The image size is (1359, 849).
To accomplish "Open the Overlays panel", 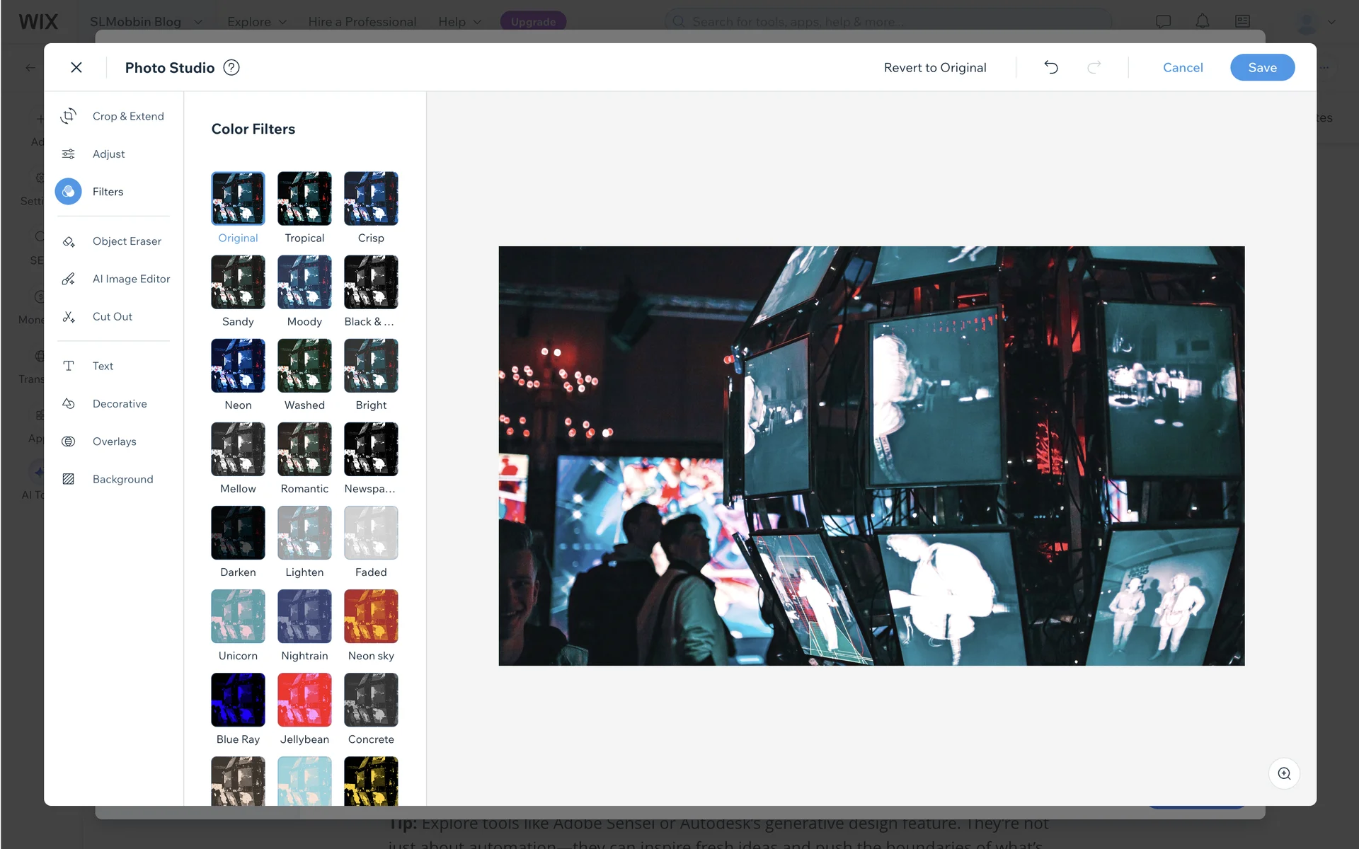I will pos(114,441).
